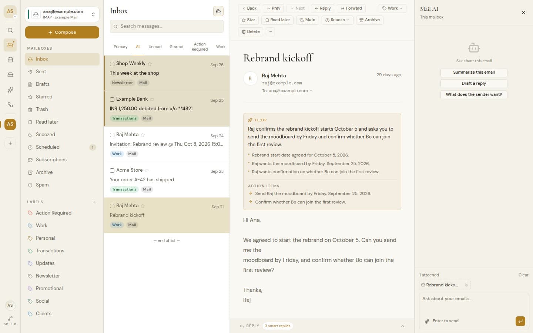This screenshot has width=533, height=333.
Task: Remove the attached Rebrand kickoff chip
Action: 466,285
